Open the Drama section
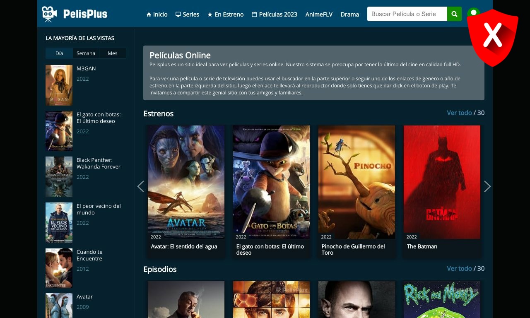Screen dimensions: 530x318 click(x=350, y=14)
